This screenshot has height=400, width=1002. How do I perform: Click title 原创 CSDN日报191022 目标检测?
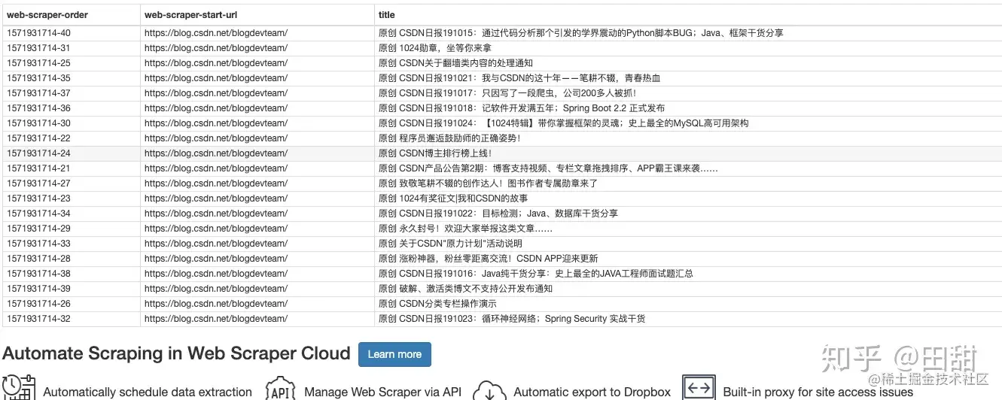498,214
